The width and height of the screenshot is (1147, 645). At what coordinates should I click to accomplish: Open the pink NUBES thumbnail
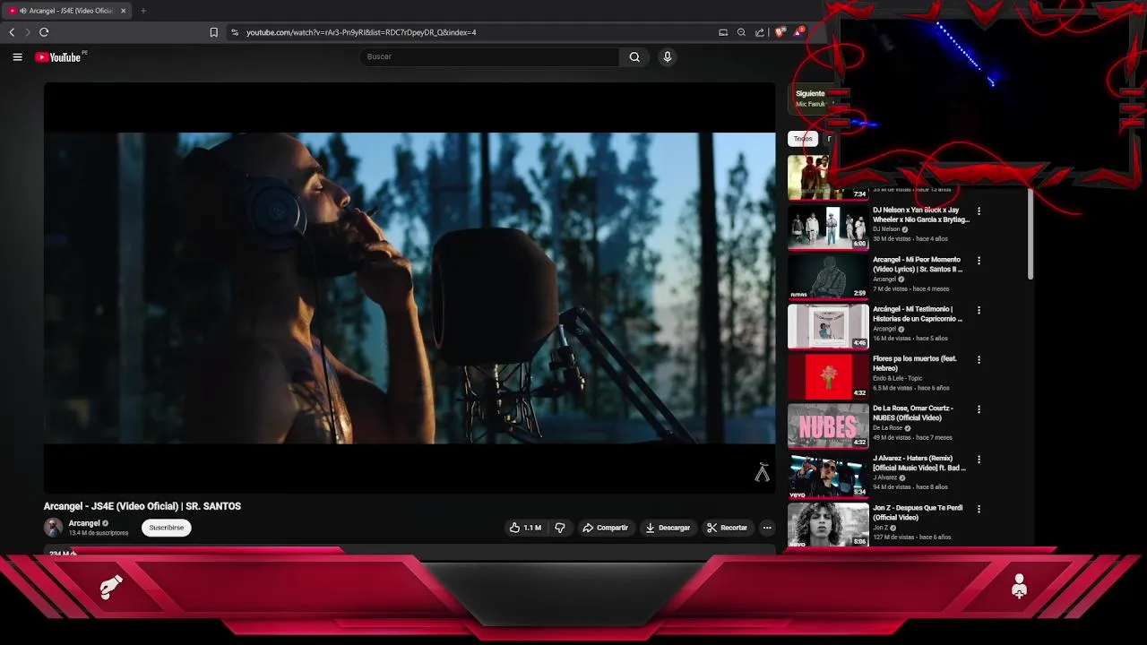point(828,426)
